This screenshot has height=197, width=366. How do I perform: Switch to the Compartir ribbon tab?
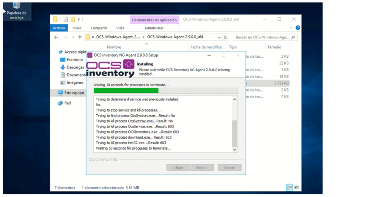click(99, 28)
